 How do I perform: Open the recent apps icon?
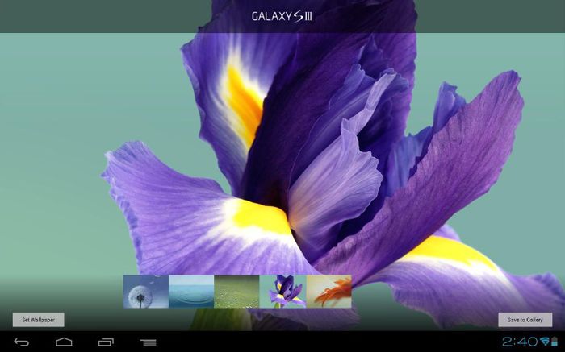click(106, 342)
